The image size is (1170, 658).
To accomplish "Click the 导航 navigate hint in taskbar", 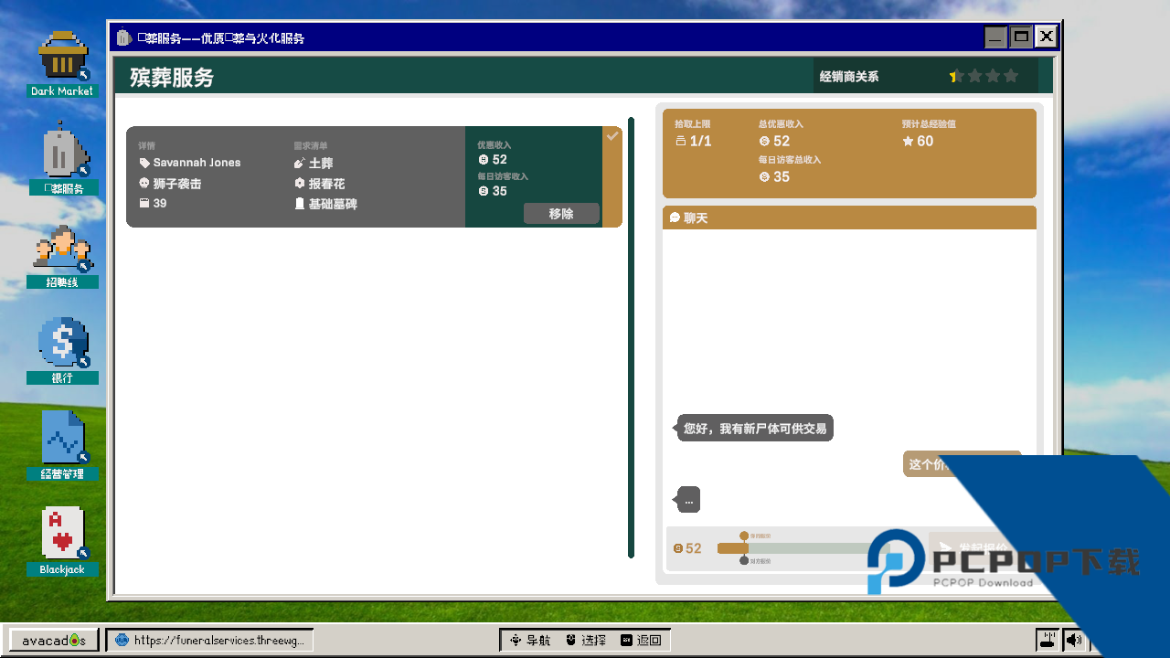I will [530, 641].
